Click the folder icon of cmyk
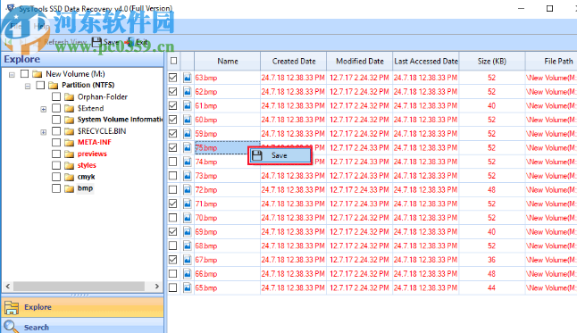 69,177
